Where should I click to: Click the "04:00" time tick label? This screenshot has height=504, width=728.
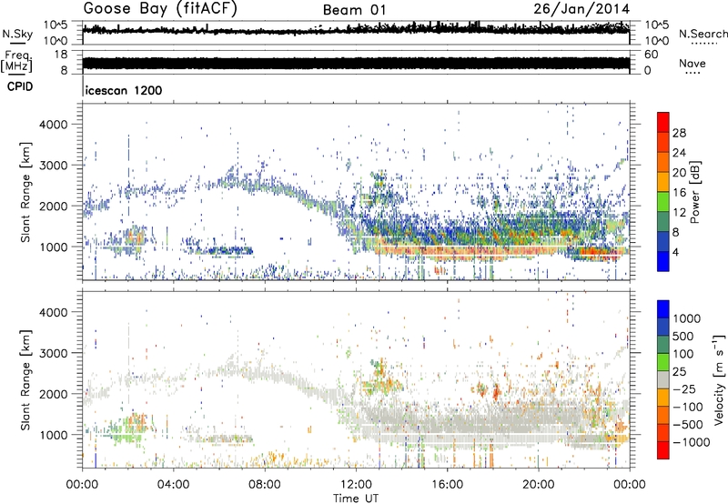pos(174,485)
